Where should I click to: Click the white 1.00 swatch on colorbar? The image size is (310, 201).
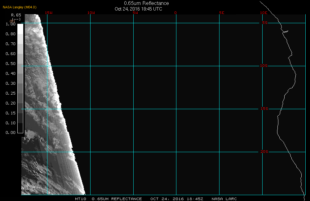(20, 28)
